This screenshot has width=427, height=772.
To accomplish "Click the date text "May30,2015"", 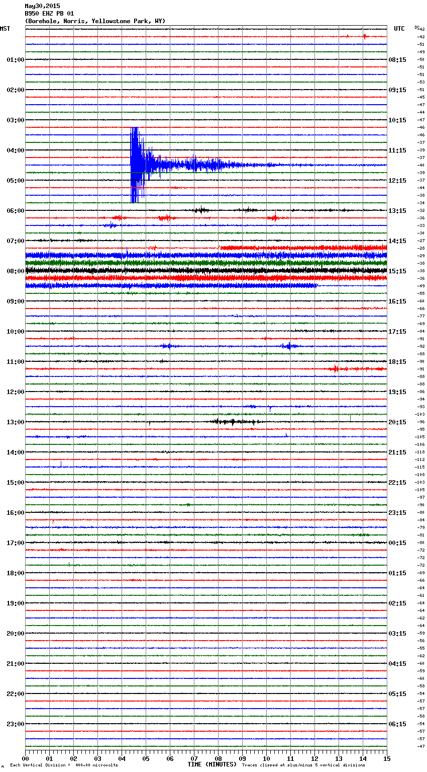I will (42, 6).
